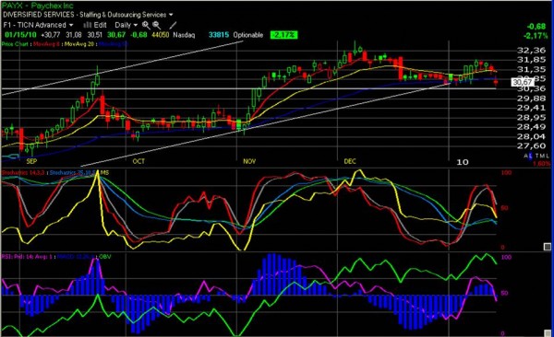Image resolution: width=554 pixels, height=337 pixels.
Task: Click the blue MACD legend label
Action: [76, 257]
